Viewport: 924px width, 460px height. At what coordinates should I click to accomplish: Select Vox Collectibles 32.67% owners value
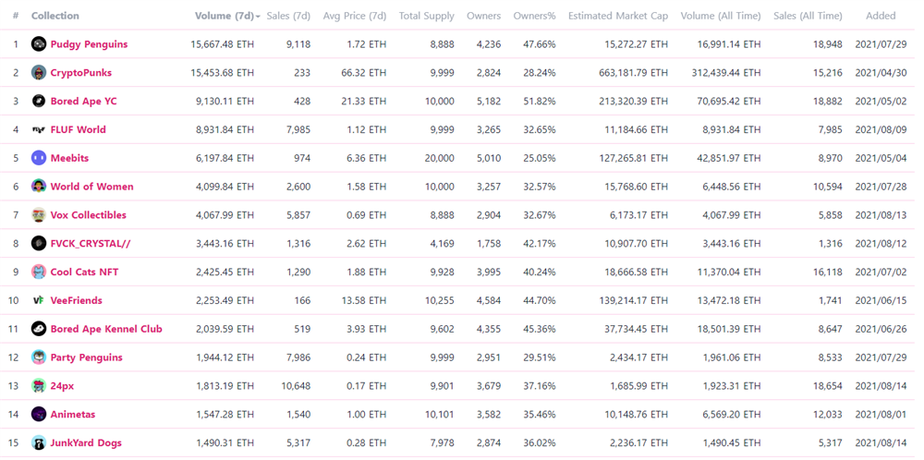pos(540,215)
